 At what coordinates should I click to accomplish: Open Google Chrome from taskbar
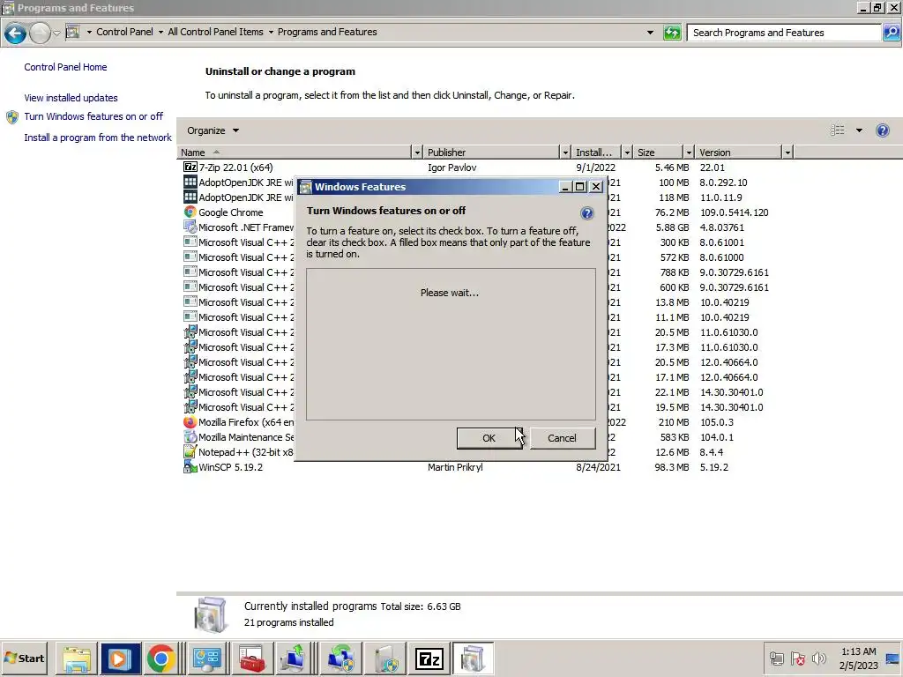161,658
